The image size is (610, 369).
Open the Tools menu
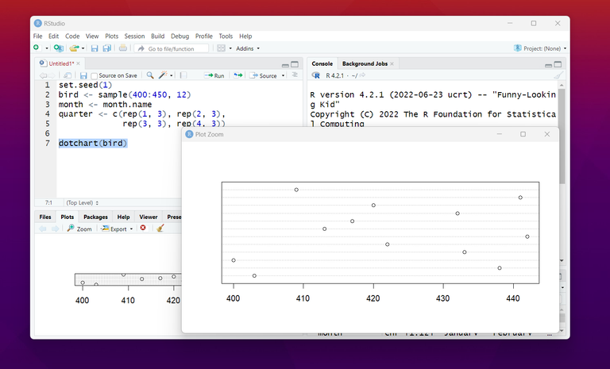pos(226,37)
